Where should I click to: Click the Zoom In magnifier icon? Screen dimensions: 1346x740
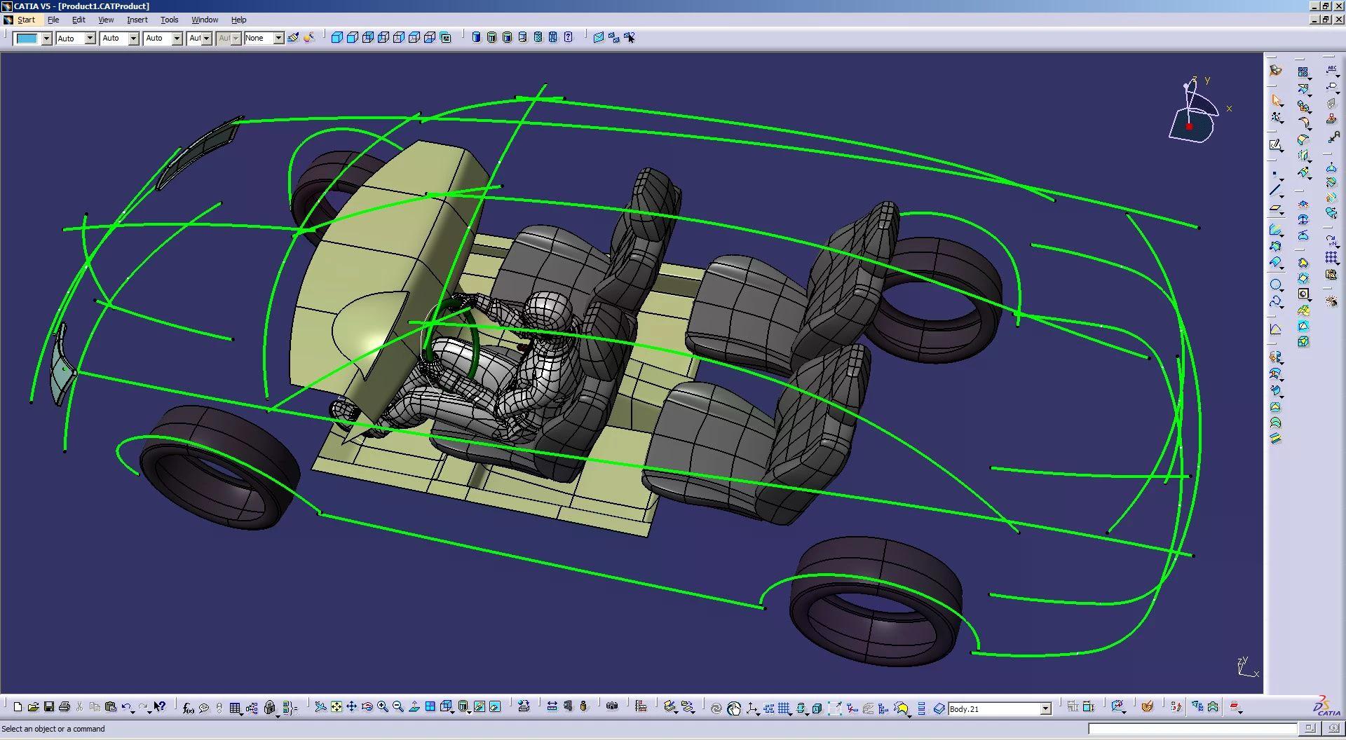point(383,707)
